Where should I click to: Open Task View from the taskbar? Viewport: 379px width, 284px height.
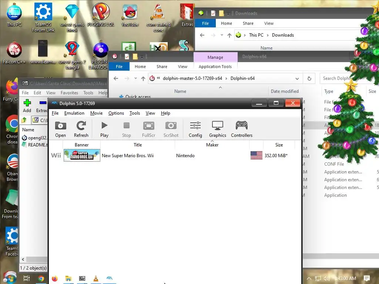point(26,278)
